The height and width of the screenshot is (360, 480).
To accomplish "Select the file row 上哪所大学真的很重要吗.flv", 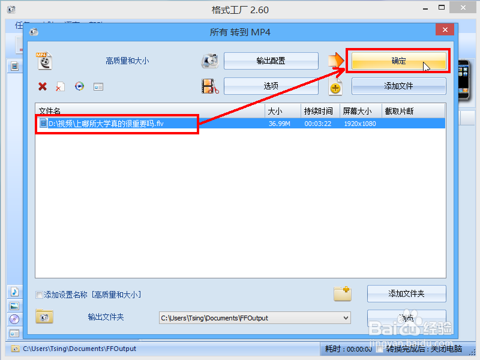I will (x=241, y=124).
